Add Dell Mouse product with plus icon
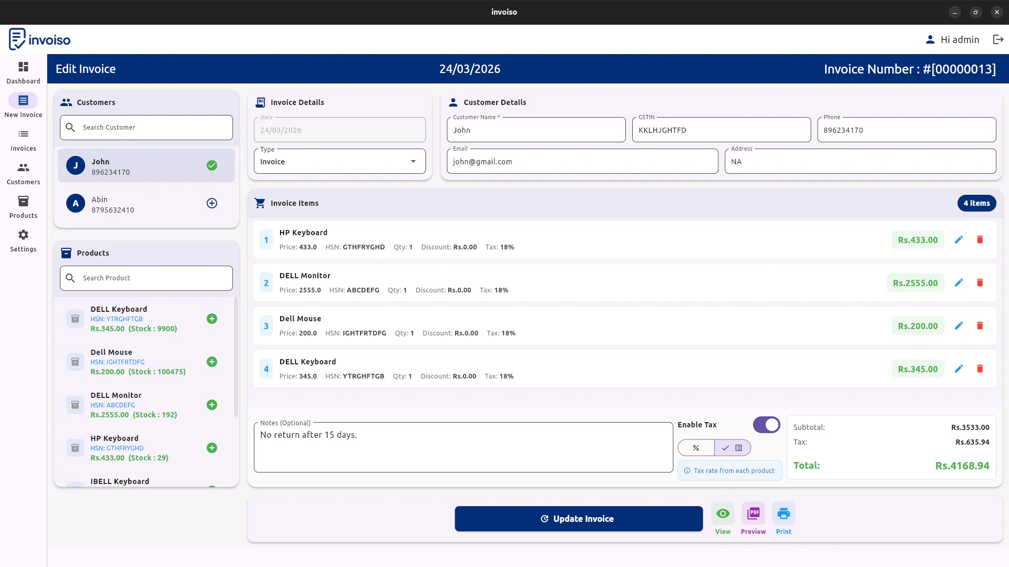 tap(212, 362)
